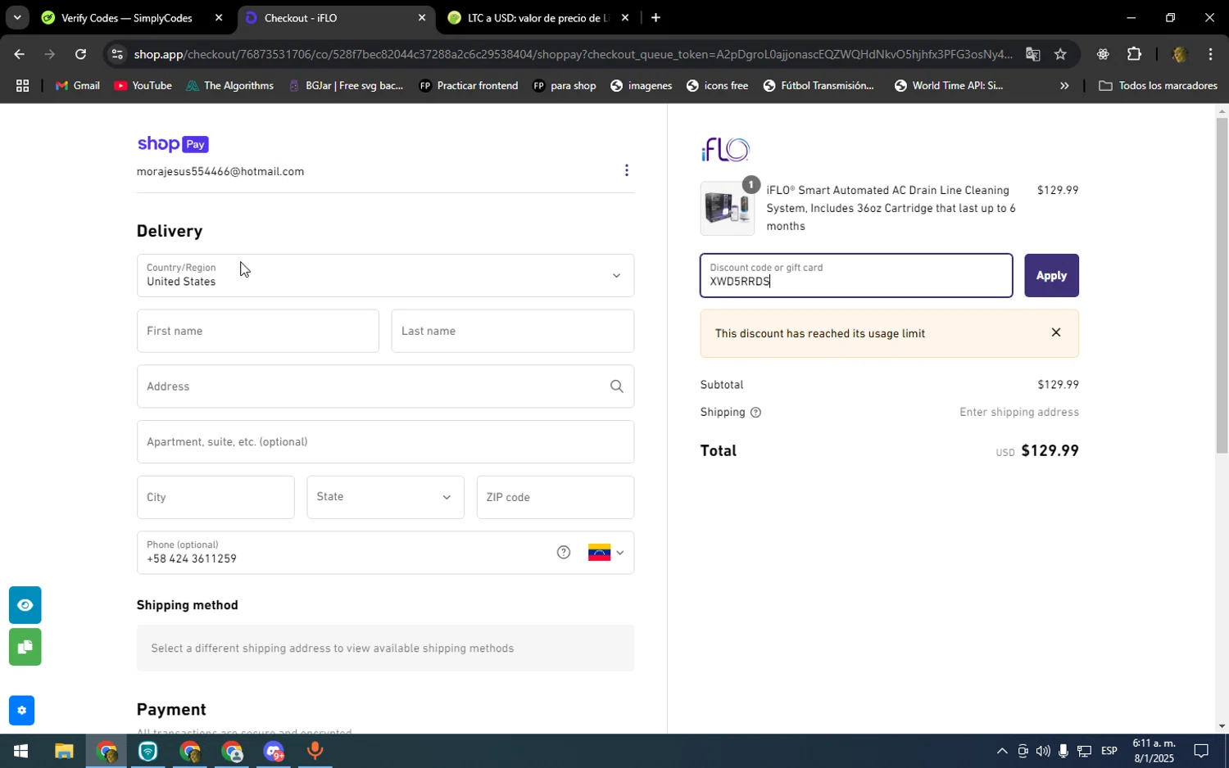The width and height of the screenshot is (1229, 768).
Task: Show hidden system tray icons
Action: point(1001,751)
